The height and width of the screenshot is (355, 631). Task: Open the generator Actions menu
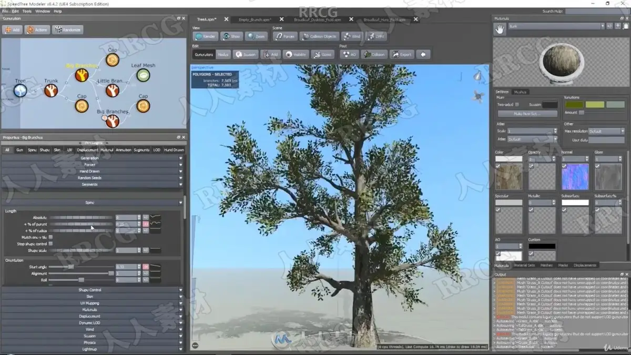click(x=36, y=30)
